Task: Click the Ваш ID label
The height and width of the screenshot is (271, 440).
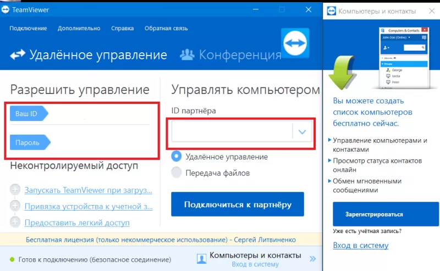Action: [x=29, y=113]
